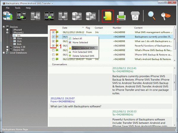Uncheck the 19:06:12 message checkbox
The height and width of the screenshot is (133, 178).
coord(53,32)
